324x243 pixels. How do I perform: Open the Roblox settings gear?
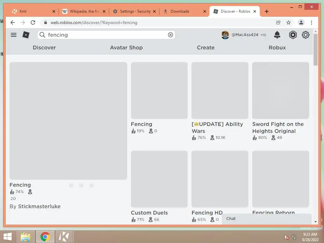point(306,35)
